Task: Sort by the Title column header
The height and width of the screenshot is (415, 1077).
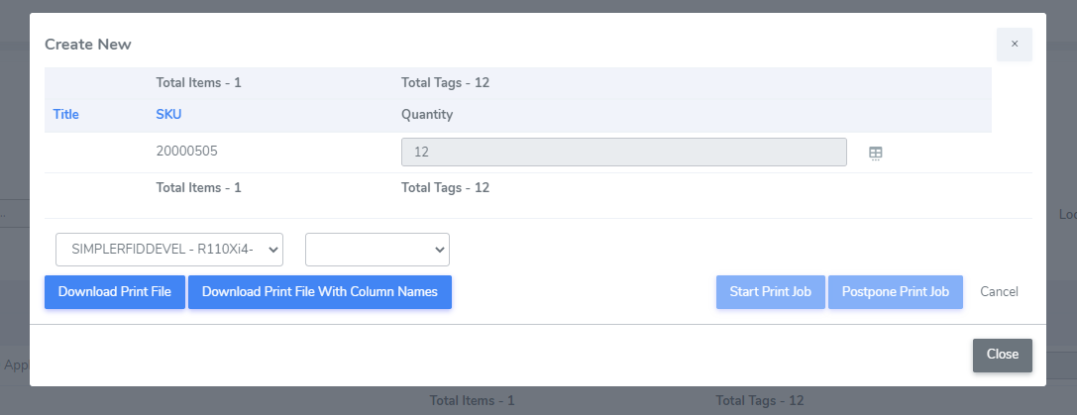Action: (x=65, y=114)
